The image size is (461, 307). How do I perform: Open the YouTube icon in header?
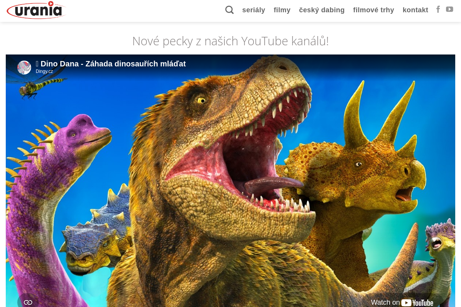449,10
